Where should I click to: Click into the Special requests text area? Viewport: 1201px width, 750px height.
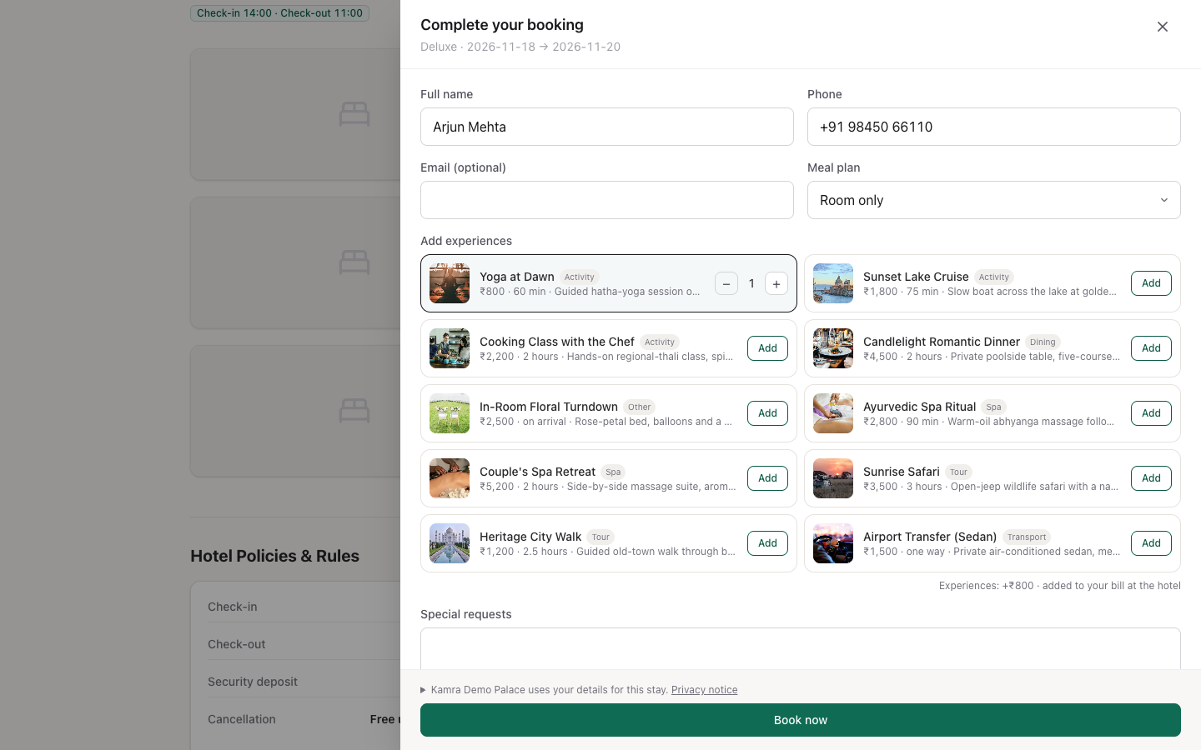coord(801,648)
